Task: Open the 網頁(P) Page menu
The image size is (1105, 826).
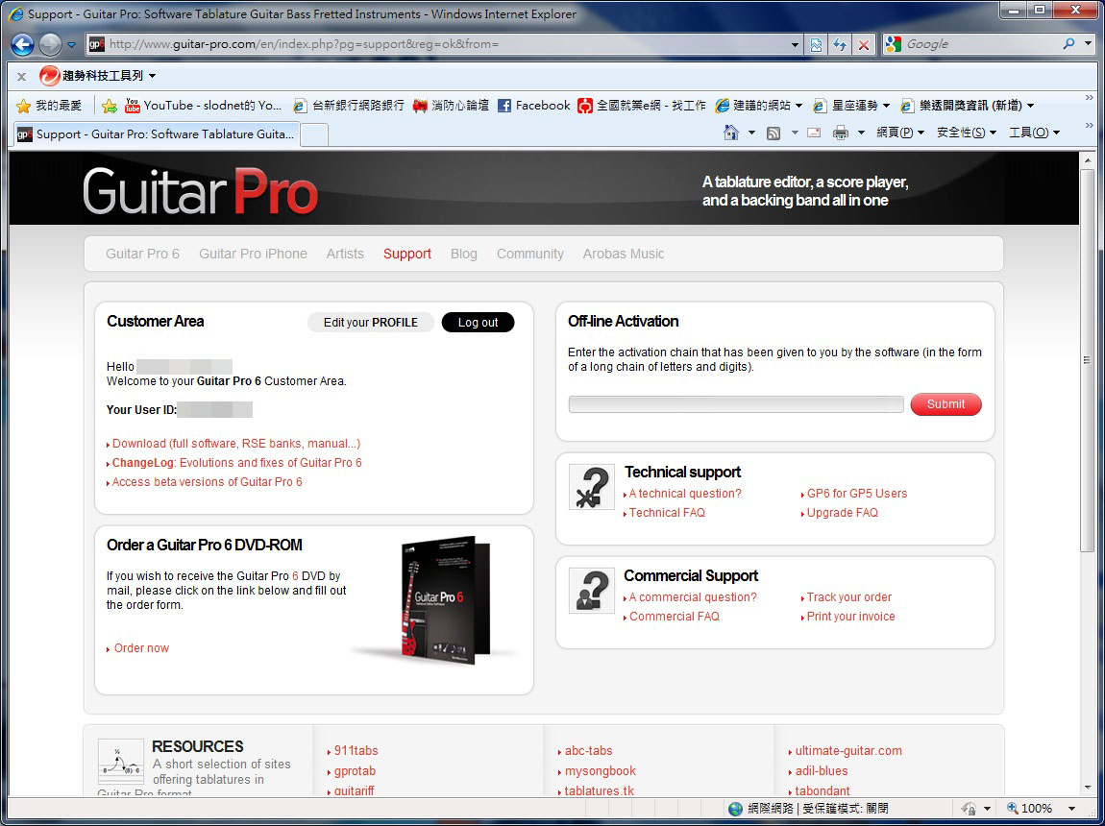Action: point(900,133)
